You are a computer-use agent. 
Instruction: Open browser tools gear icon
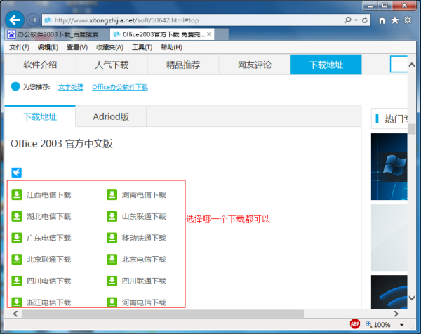(408, 20)
